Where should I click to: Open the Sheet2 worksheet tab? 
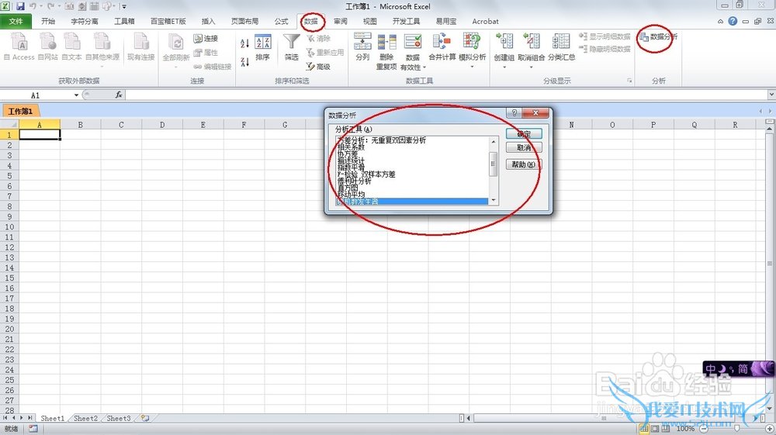85,419
